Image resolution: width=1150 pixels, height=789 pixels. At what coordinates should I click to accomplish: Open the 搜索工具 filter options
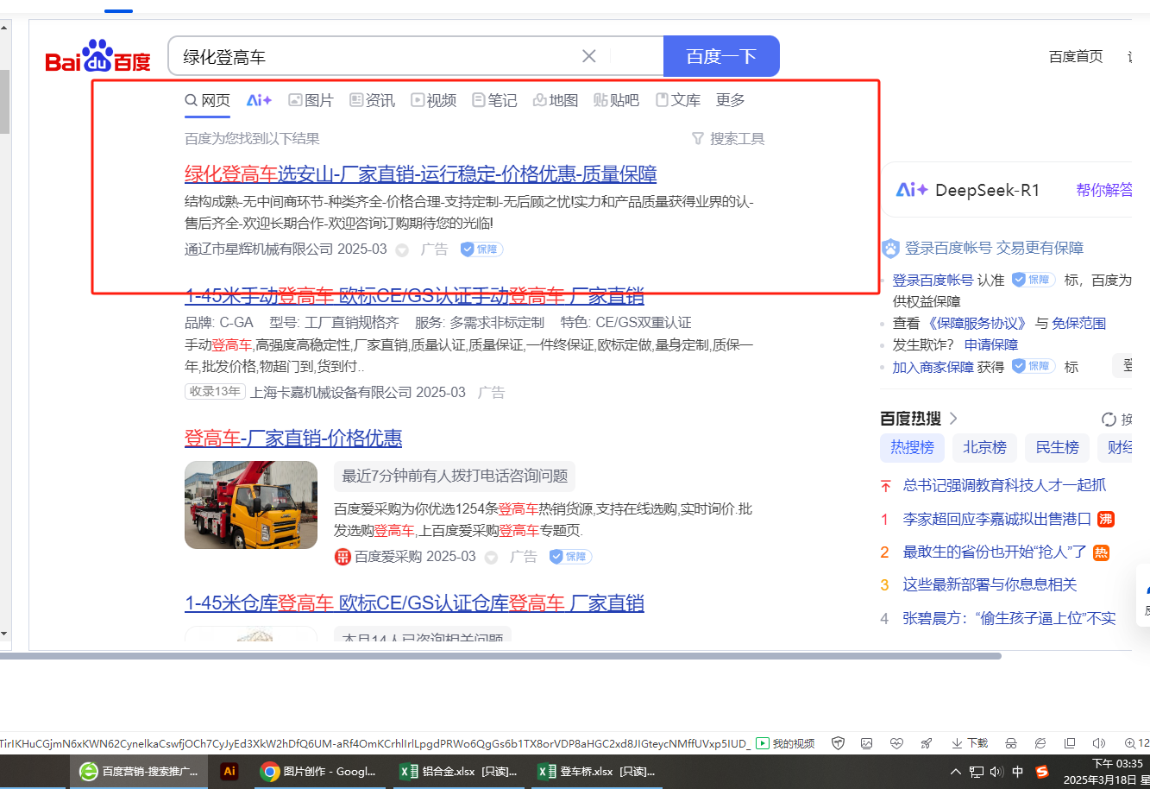tap(728, 139)
